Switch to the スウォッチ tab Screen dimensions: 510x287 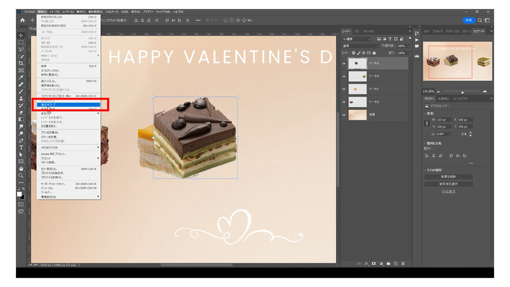[437, 31]
